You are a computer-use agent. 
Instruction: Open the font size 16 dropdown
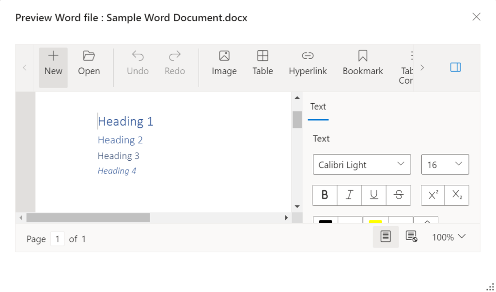[445, 165]
